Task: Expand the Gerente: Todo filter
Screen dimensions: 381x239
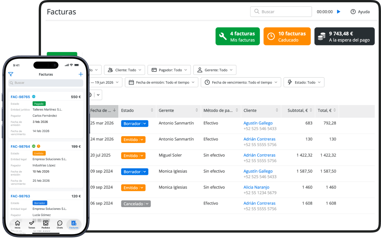Action: tap(215, 70)
